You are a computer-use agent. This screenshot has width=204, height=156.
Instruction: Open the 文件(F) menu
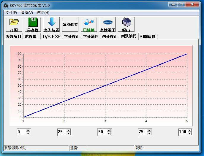pyautogui.click(x=11, y=13)
